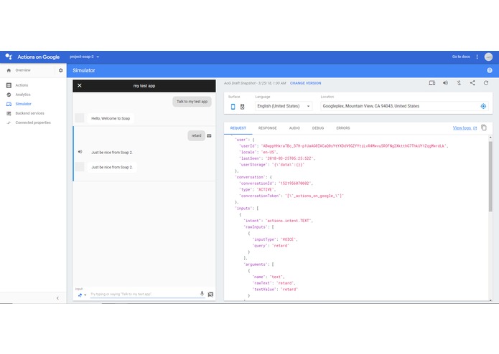Click the Hello, Welcome to Soap message
Image resolution: width=499 pixels, height=354 pixels.
pos(111,118)
